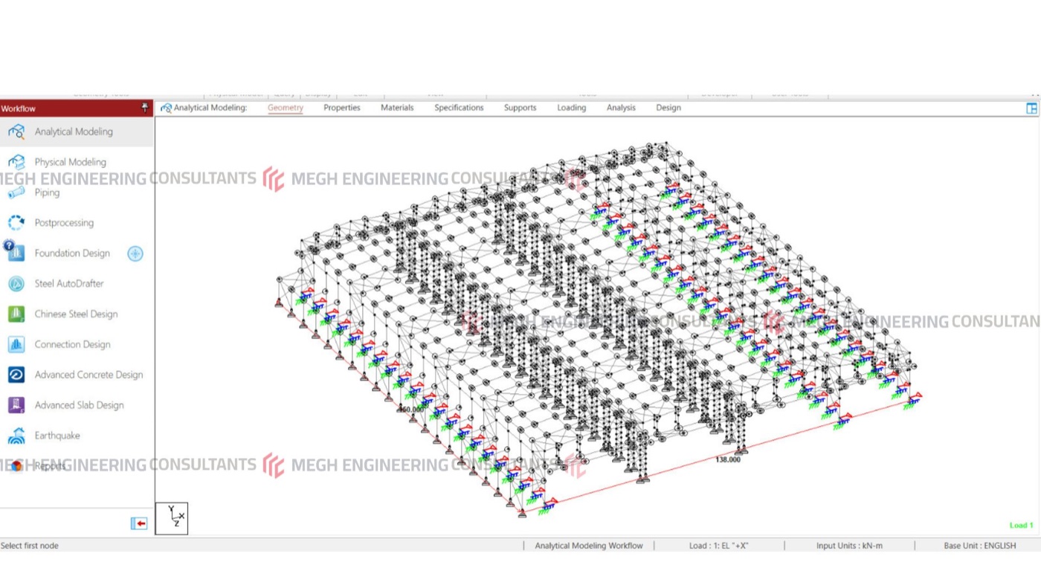The image size is (1041, 585).
Task: Click the round plus icon beside Foundation Design
Action: tap(135, 253)
